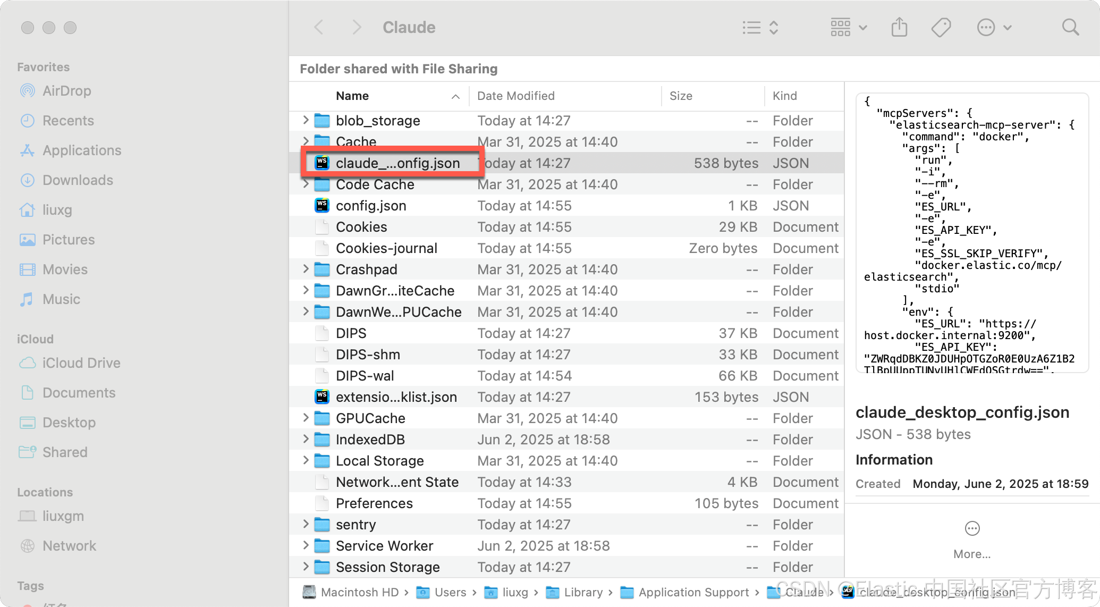Expand the blob_storage folder

point(306,120)
